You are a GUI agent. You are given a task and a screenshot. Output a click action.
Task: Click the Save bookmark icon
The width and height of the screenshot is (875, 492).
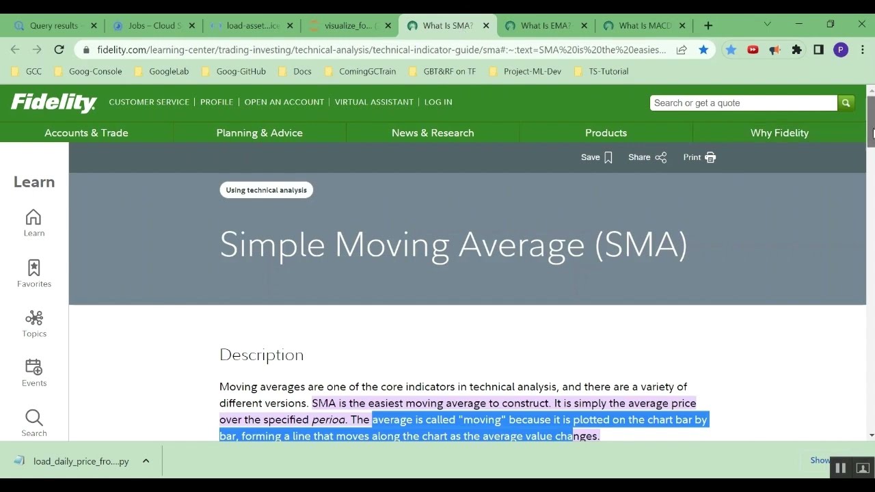tap(608, 157)
